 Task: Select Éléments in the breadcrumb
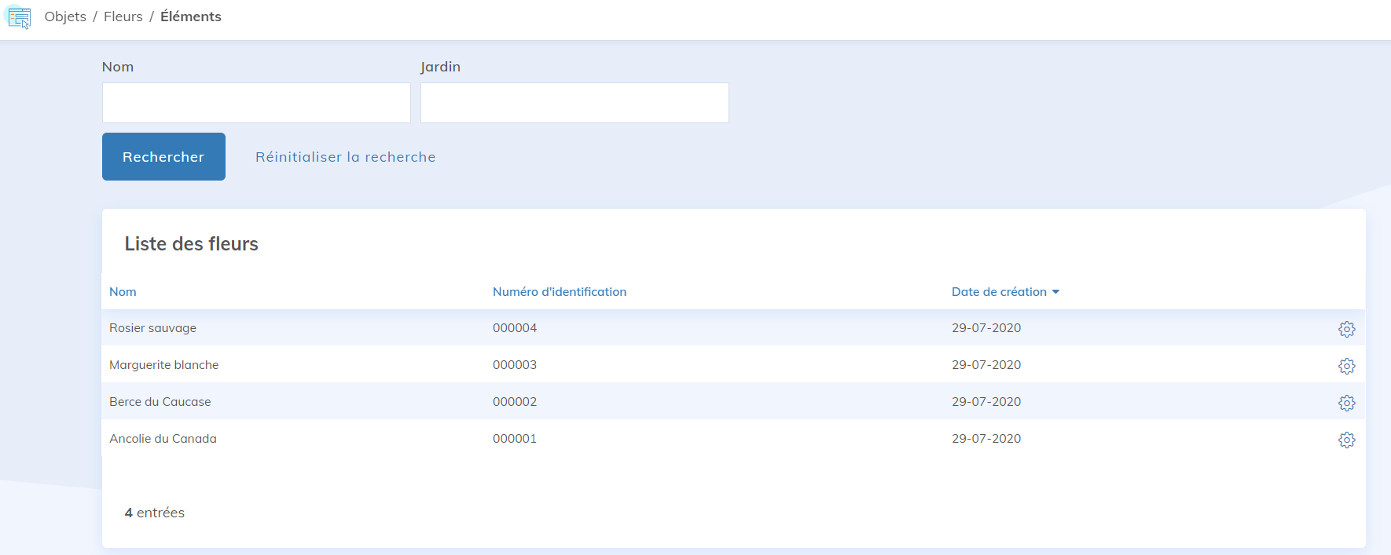coord(191,16)
